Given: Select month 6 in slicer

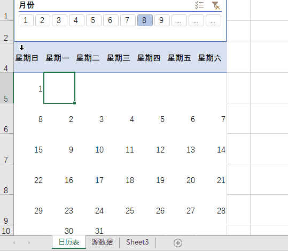Looking at the screenshot, I should (x=111, y=20).
